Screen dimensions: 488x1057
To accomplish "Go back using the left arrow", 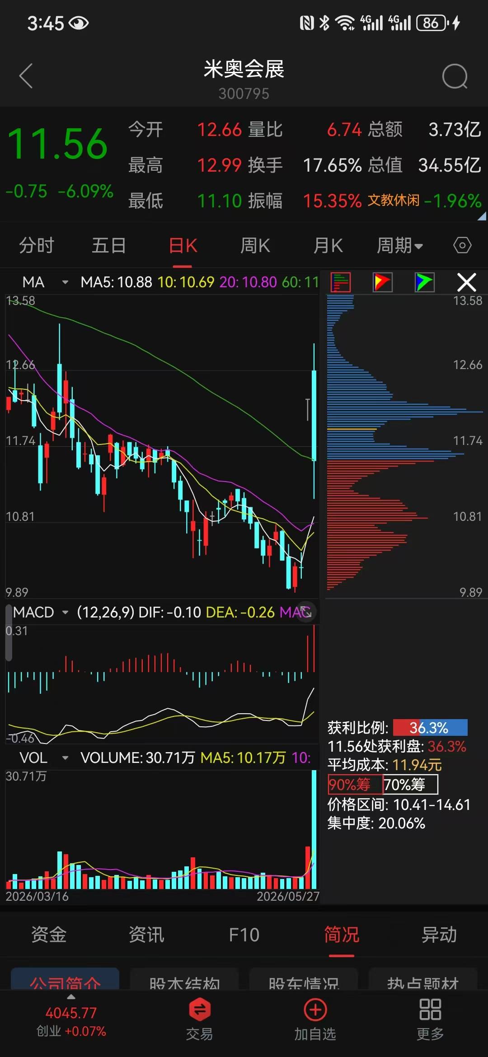I will [x=26, y=76].
